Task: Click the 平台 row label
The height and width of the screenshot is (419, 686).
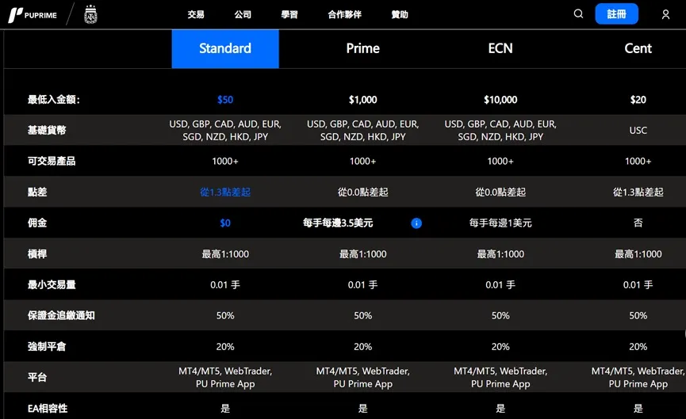Action: pos(37,377)
